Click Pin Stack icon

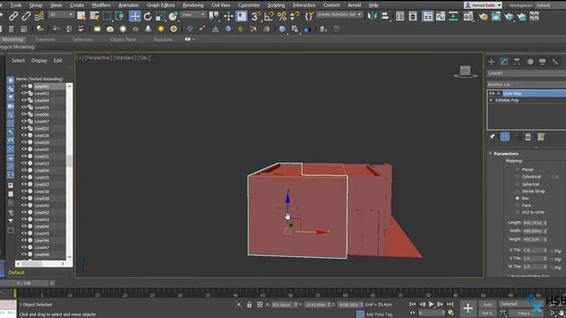pos(492,137)
